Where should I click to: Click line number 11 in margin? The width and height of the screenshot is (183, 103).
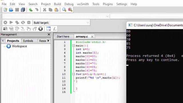point(64,78)
